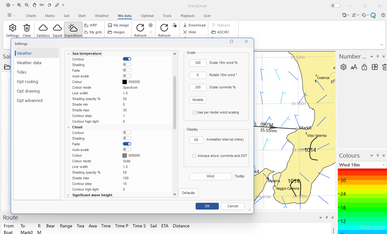Click the Saildocs cloud icon
The height and width of the screenshot is (234, 387).
pyautogui.click(x=43, y=28)
